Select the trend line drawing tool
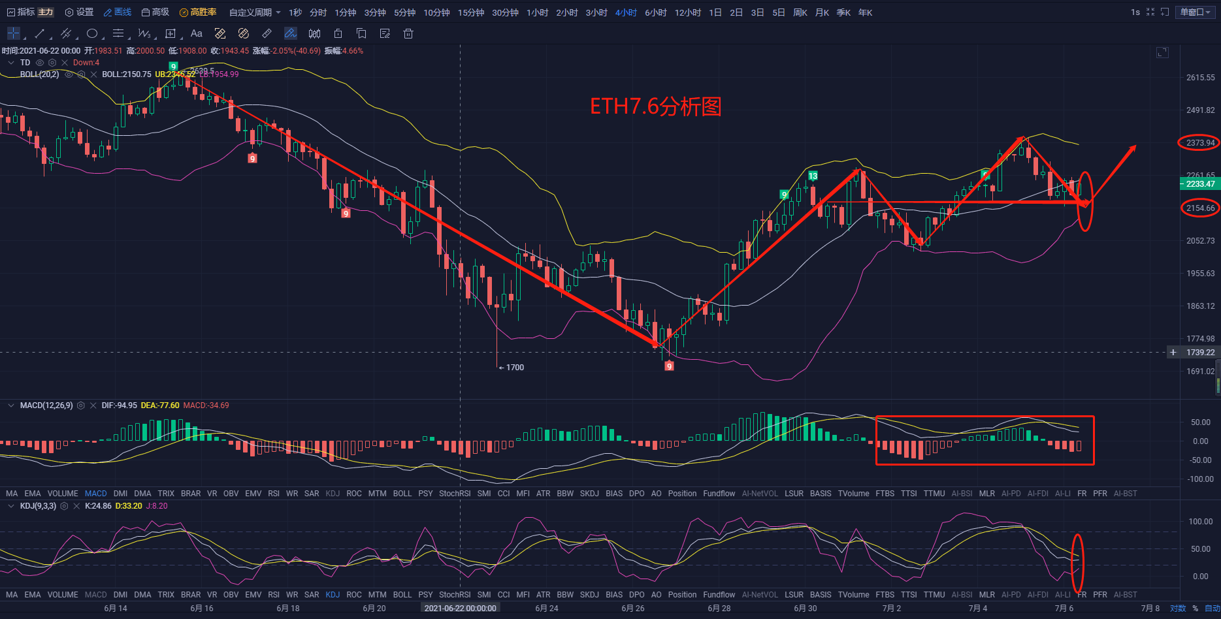 click(39, 33)
